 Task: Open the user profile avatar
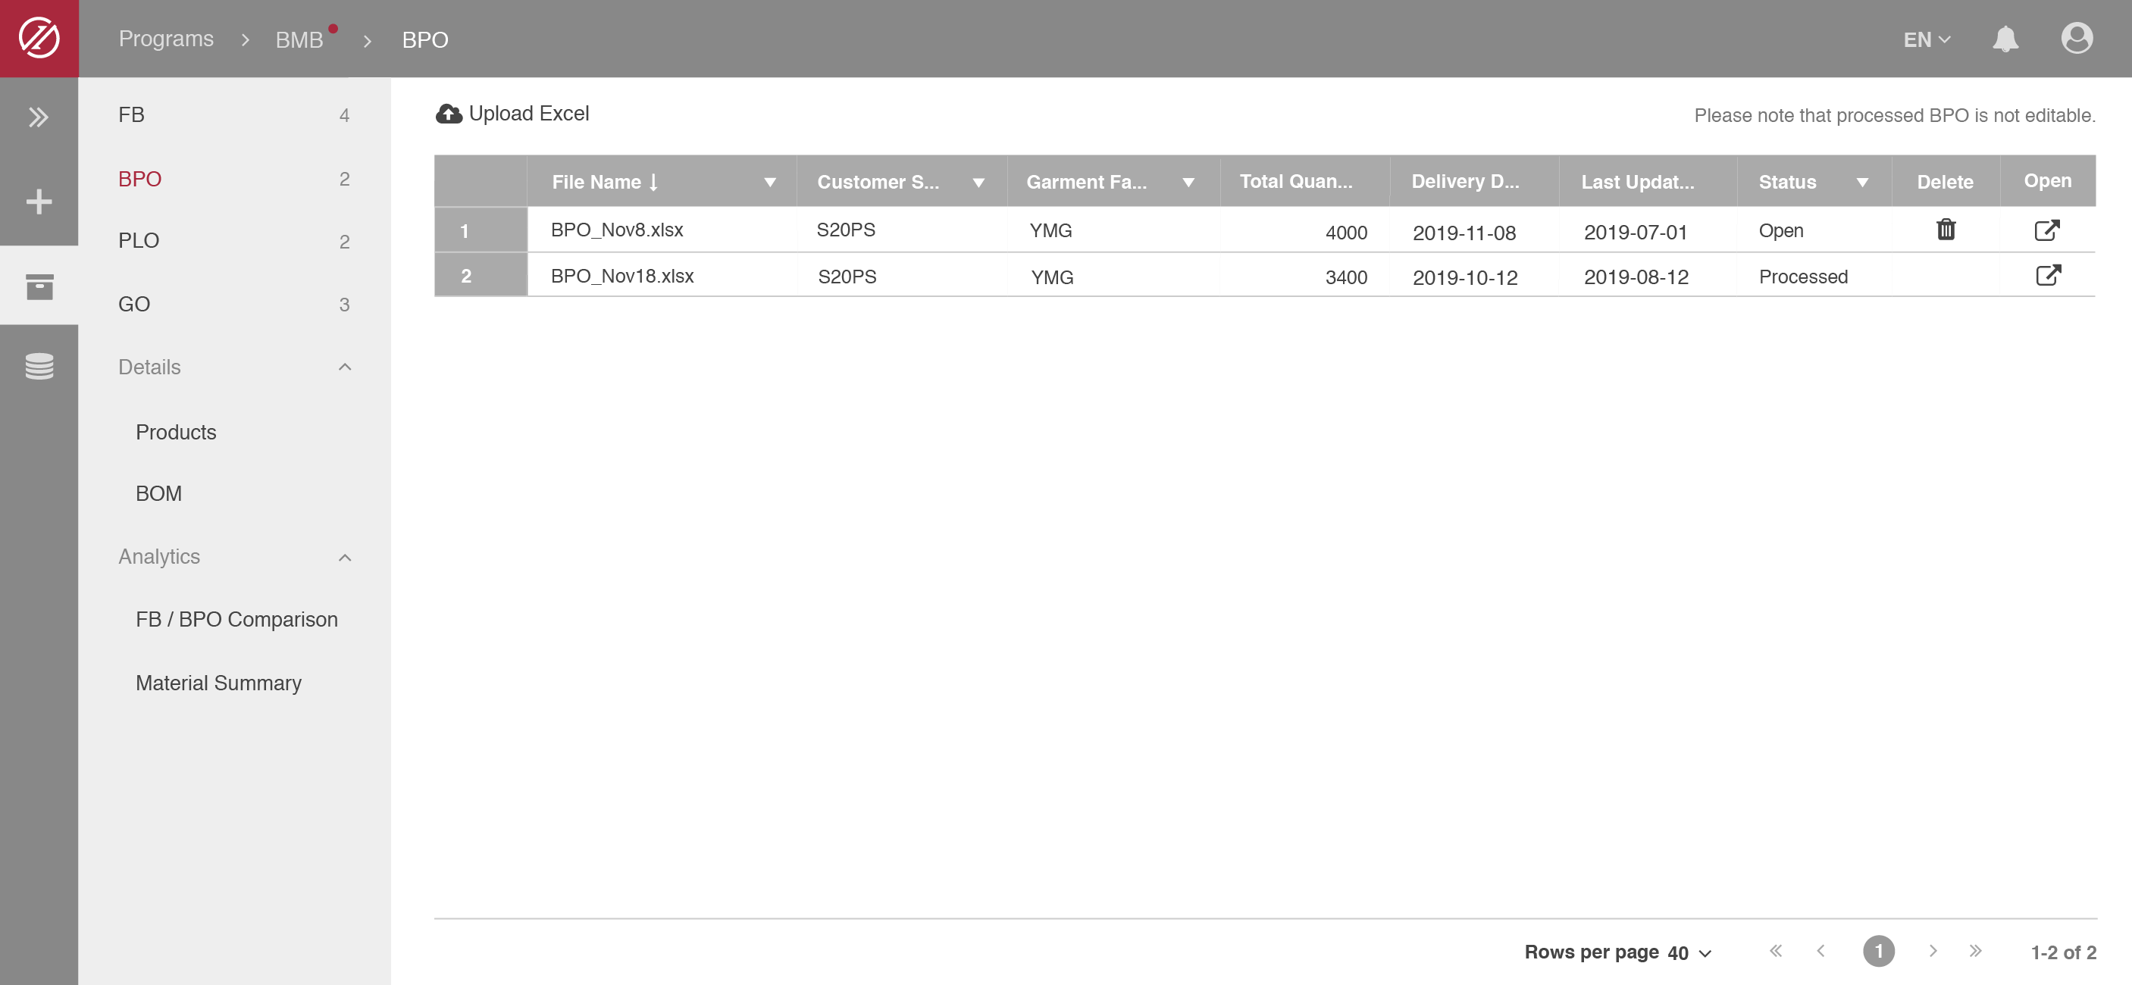pos(2076,39)
